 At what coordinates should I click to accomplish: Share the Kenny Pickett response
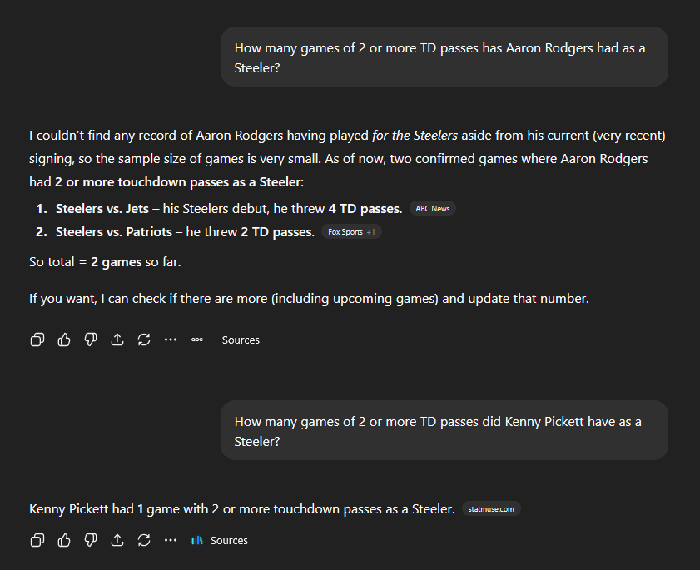(x=117, y=540)
